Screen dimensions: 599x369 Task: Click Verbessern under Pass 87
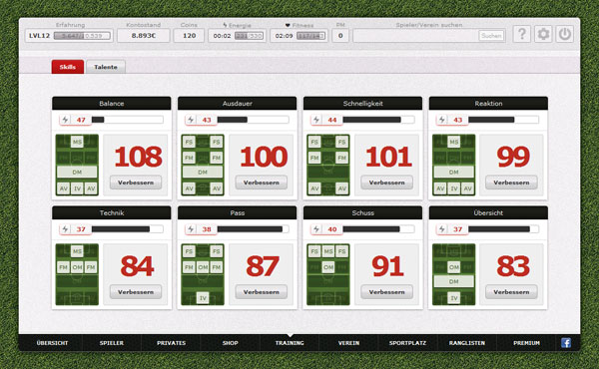262,292
